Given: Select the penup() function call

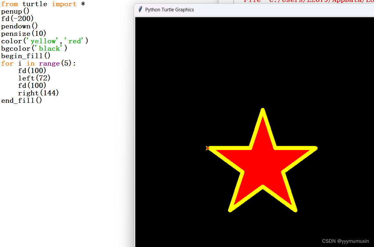Looking at the screenshot, I should pos(15,11).
